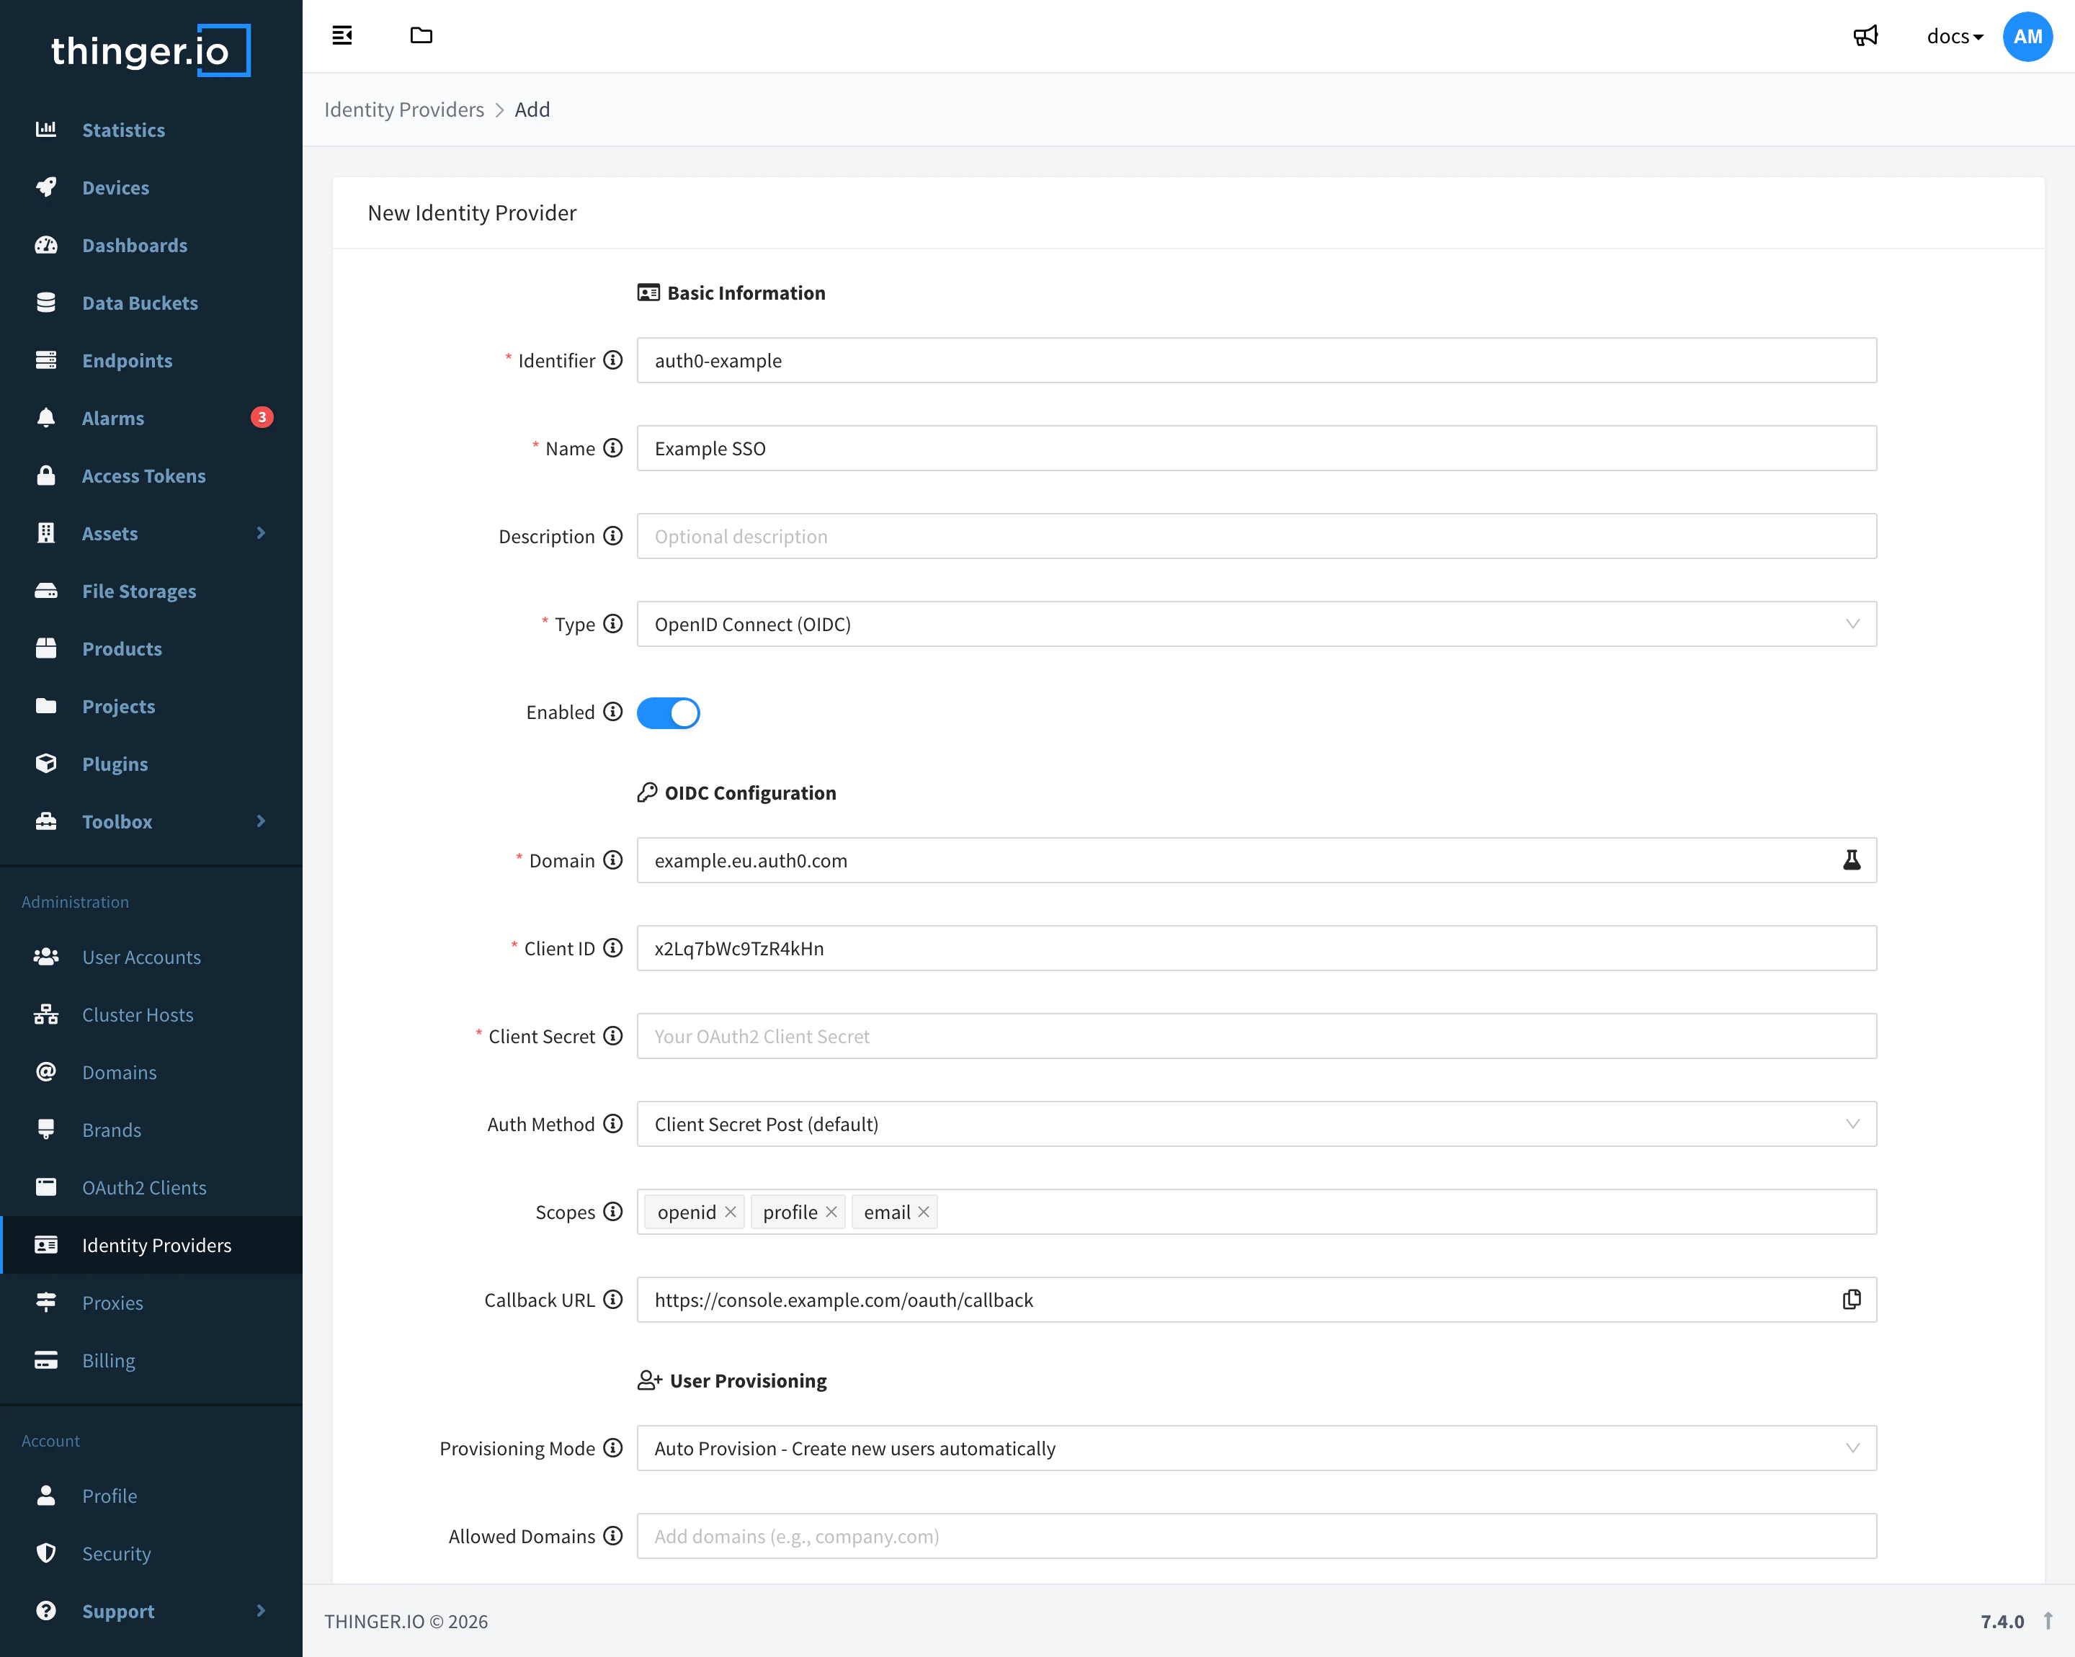Image resolution: width=2075 pixels, height=1657 pixels.
Task: Click the Type info icon
Action: 613,624
